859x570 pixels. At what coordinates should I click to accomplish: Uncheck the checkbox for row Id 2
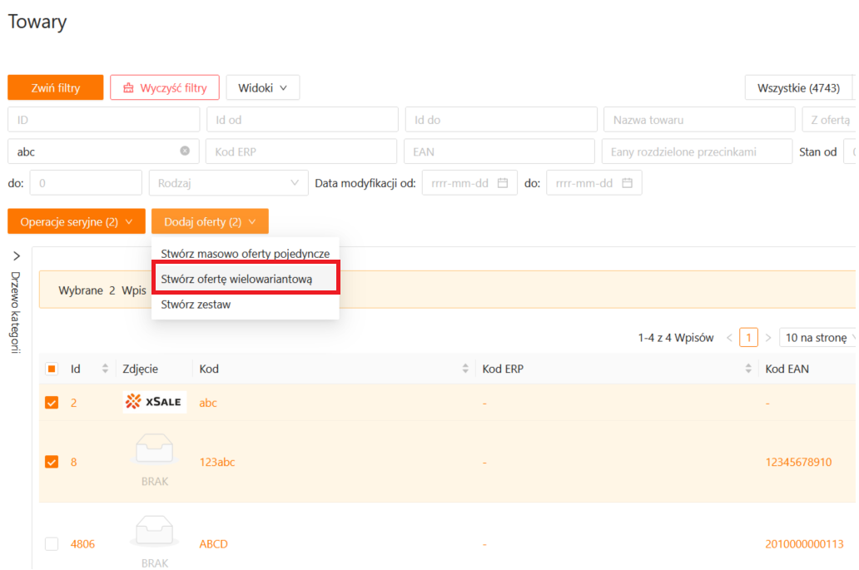coord(52,403)
